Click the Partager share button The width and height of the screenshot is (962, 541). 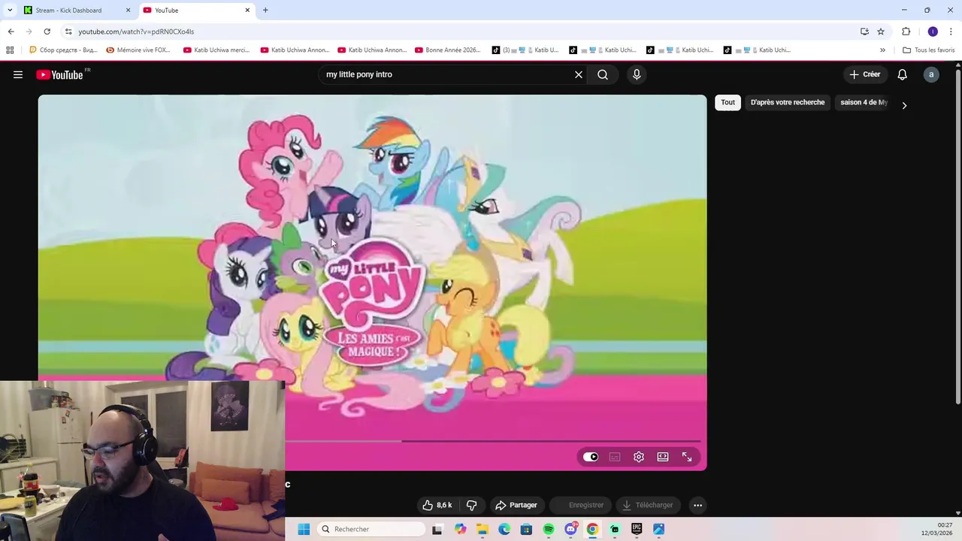click(x=516, y=505)
